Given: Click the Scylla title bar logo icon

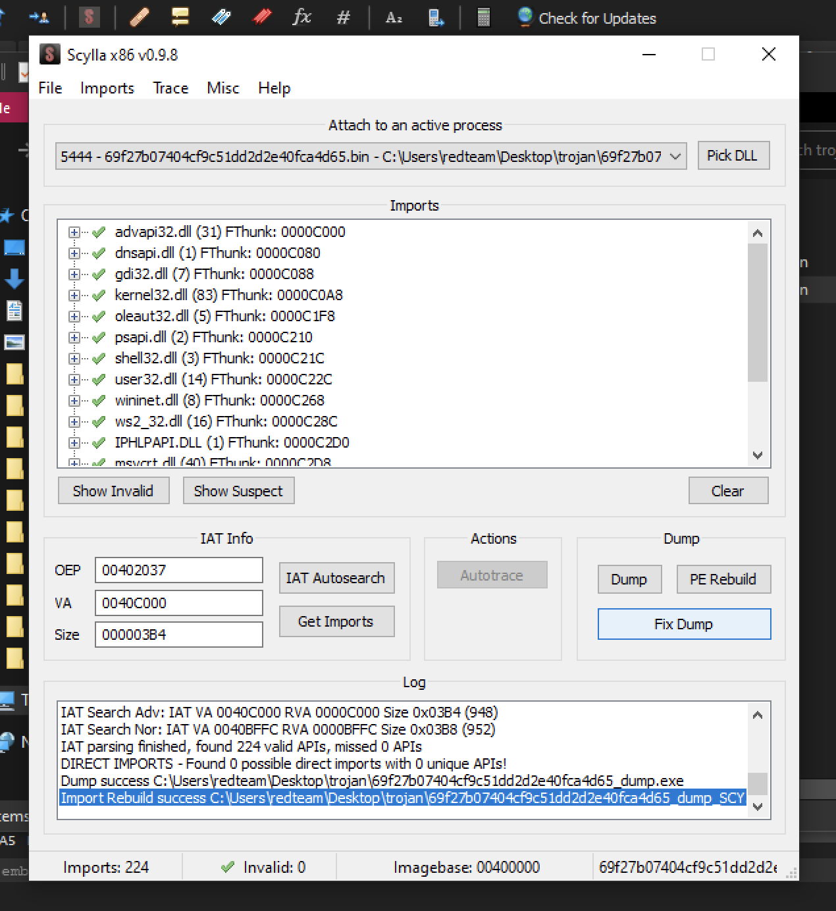Looking at the screenshot, I should pyautogui.click(x=49, y=55).
